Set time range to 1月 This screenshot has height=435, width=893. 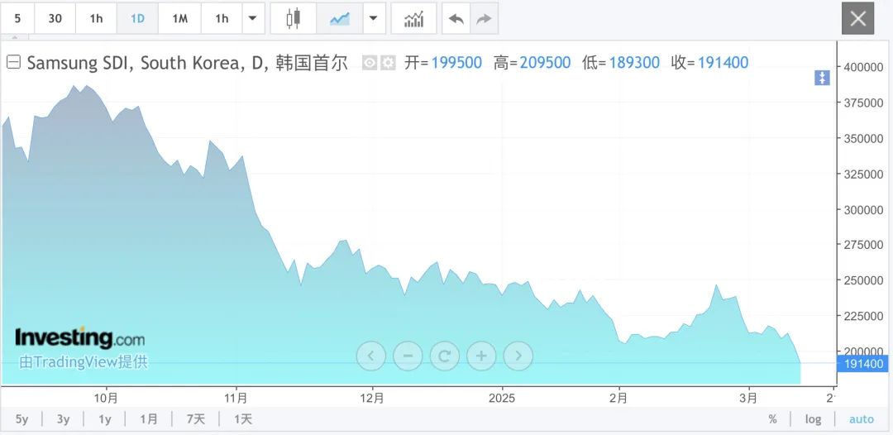[x=149, y=419]
